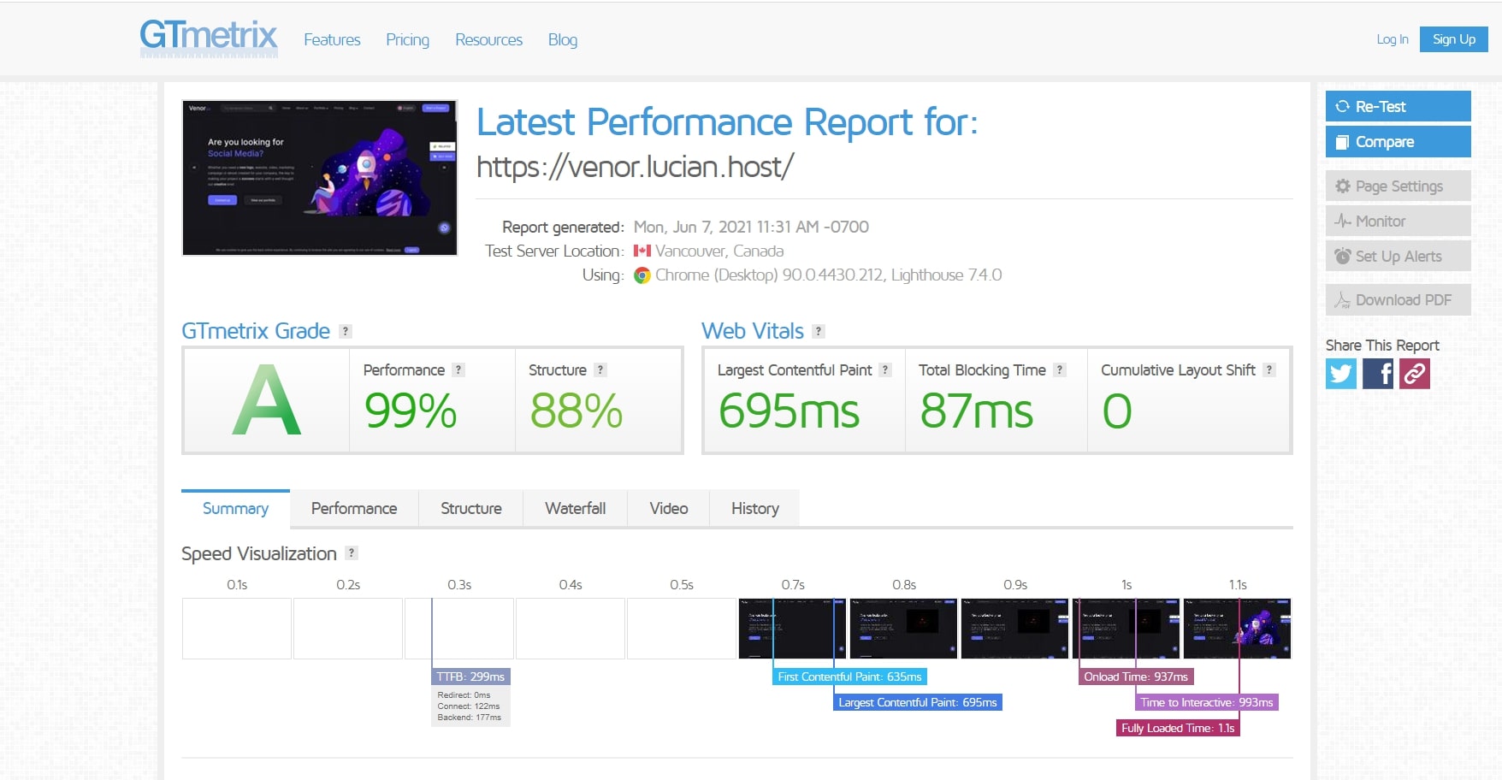This screenshot has width=1502, height=780.
Task: Download the report as PDF
Action: click(1399, 299)
